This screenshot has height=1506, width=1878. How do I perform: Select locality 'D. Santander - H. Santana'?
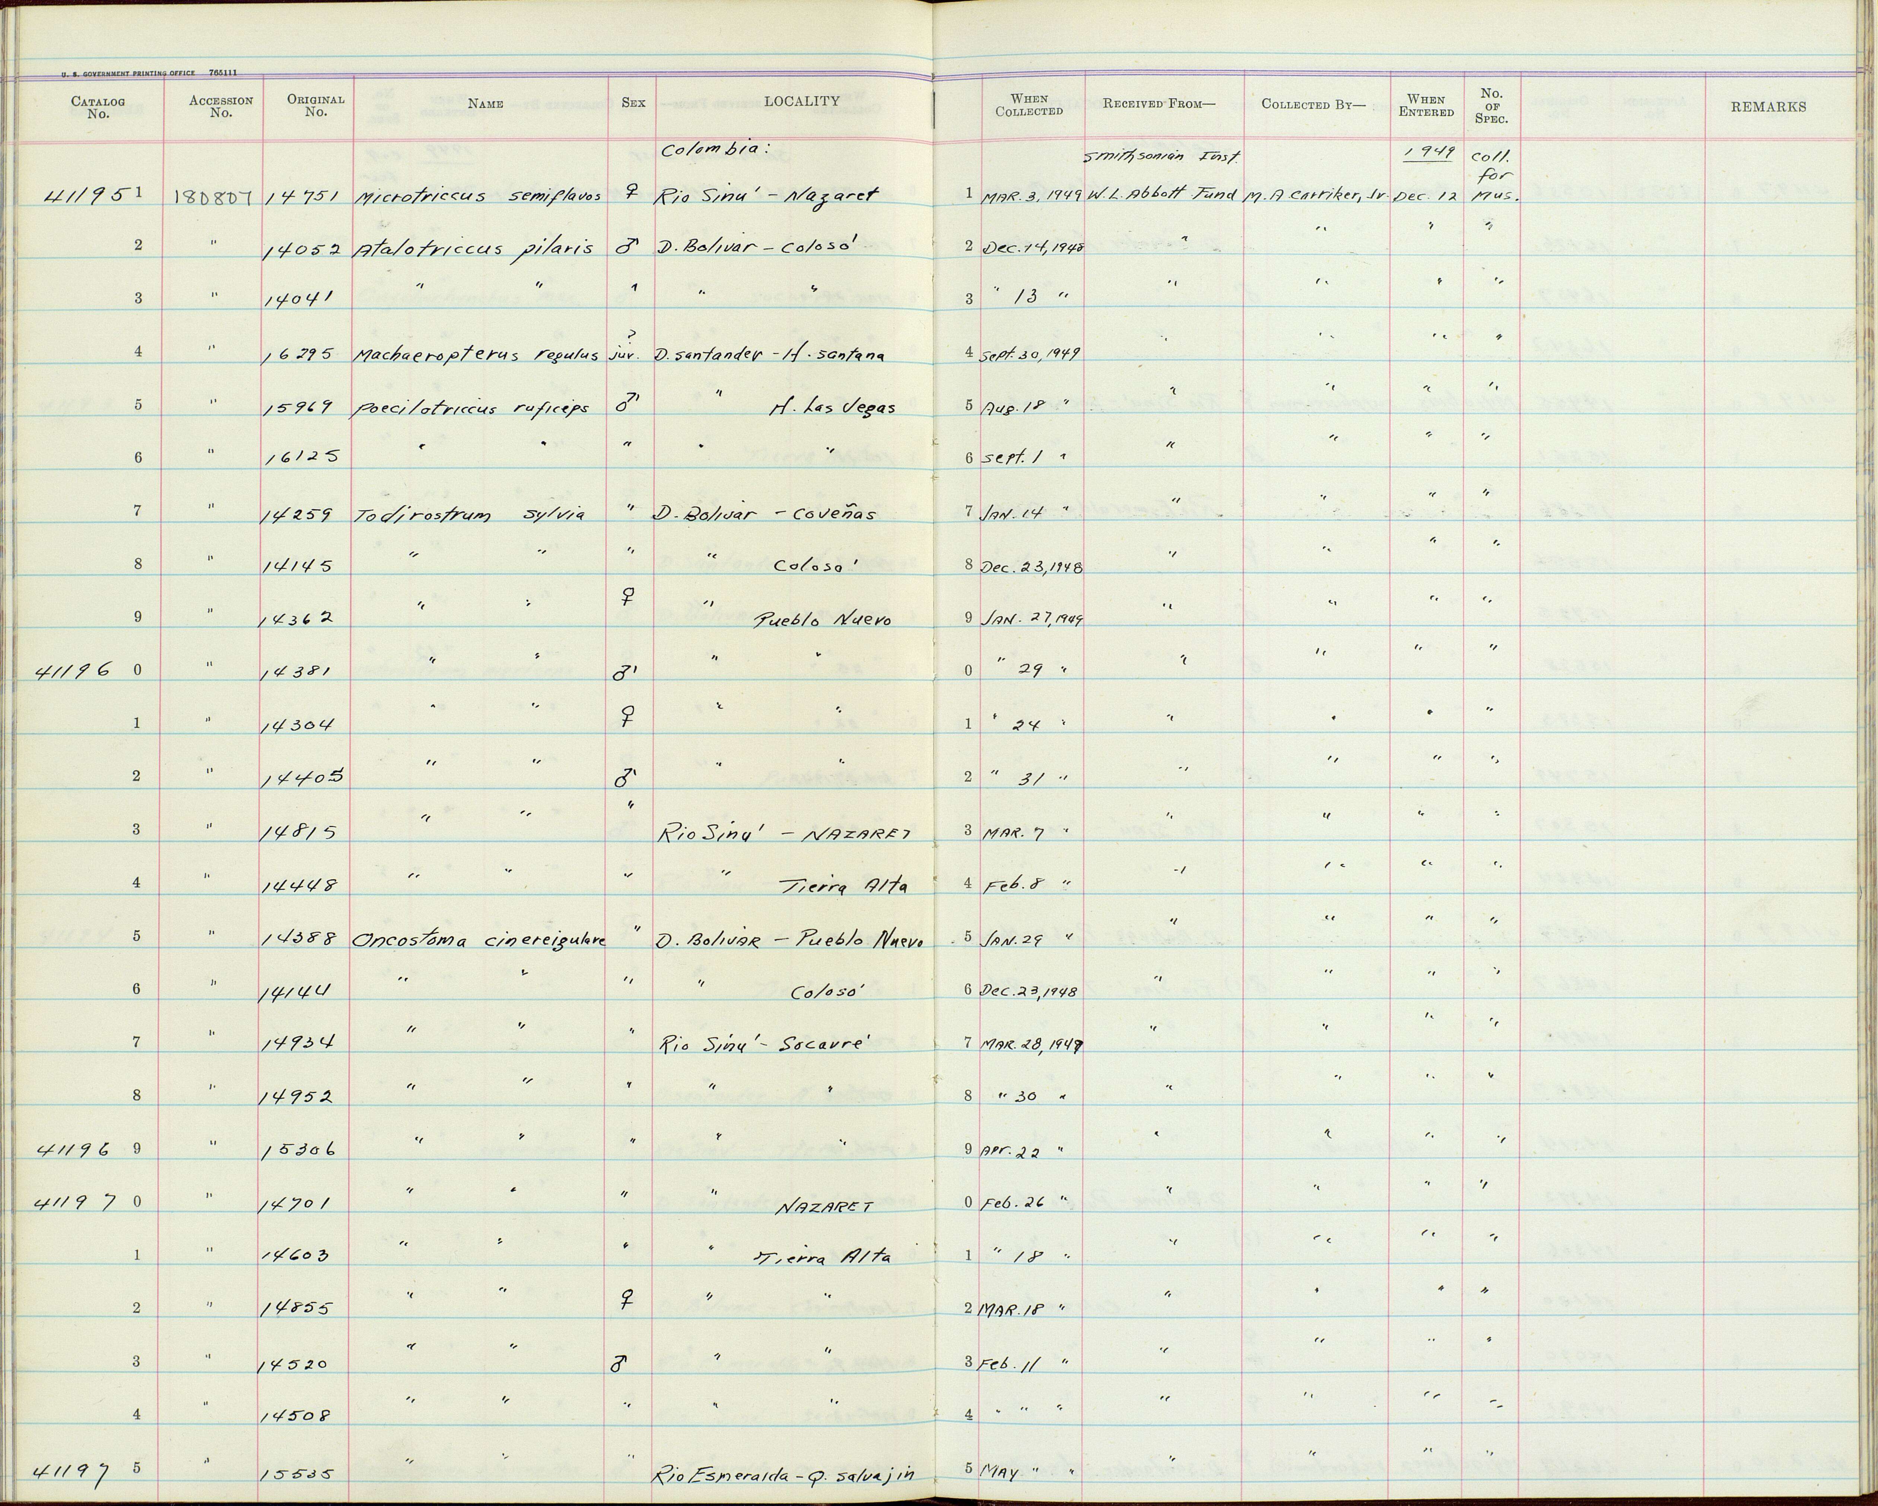pyautogui.click(x=770, y=356)
